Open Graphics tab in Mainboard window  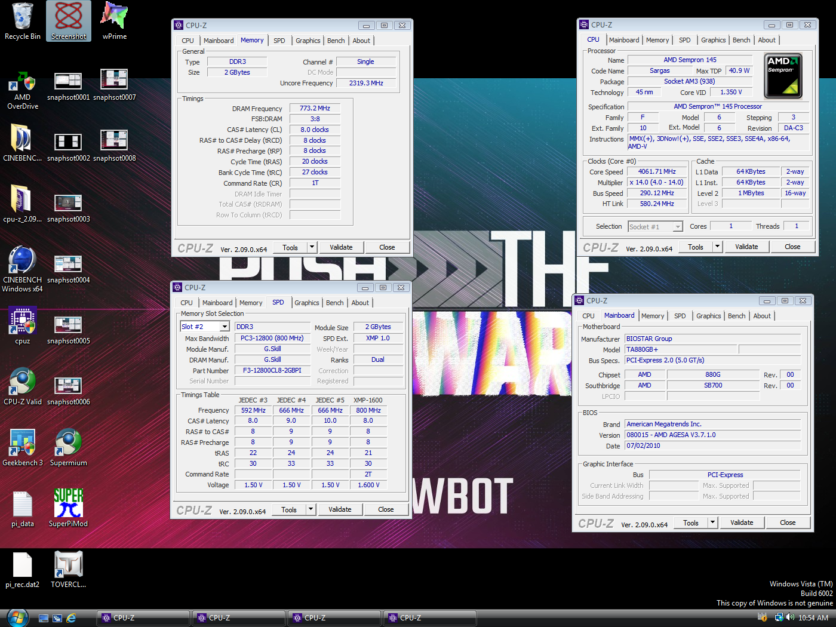[x=708, y=316]
